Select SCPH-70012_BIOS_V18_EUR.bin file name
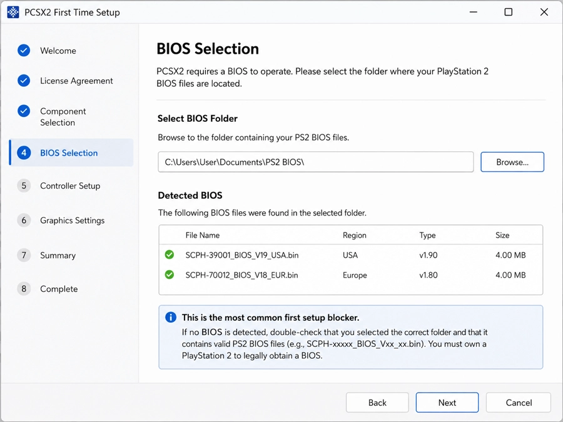Viewport: 563px width, 422px height. [241, 275]
